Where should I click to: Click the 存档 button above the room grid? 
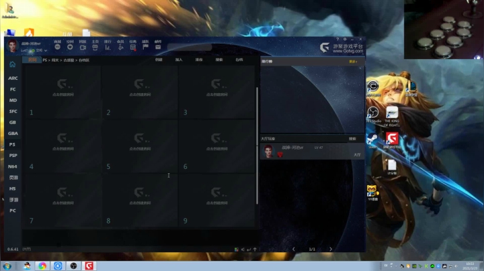(x=239, y=60)
